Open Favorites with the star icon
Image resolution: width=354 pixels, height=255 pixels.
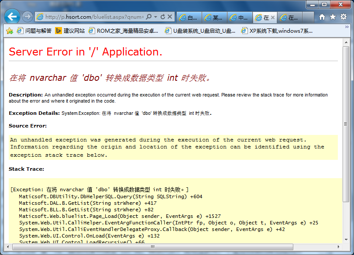click(333, 17)
